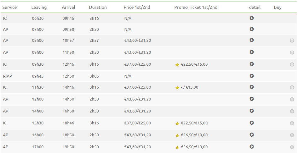
Task: Show details for the R|AP 09h45 train
Action: click(252, 76)
